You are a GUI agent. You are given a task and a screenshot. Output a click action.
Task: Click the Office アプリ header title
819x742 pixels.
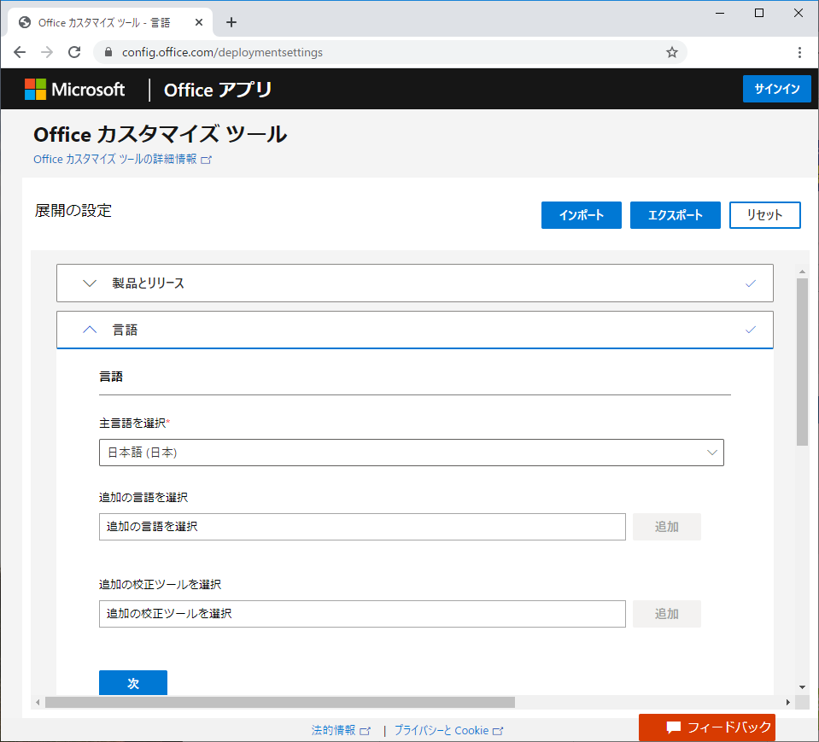(218, 90)
